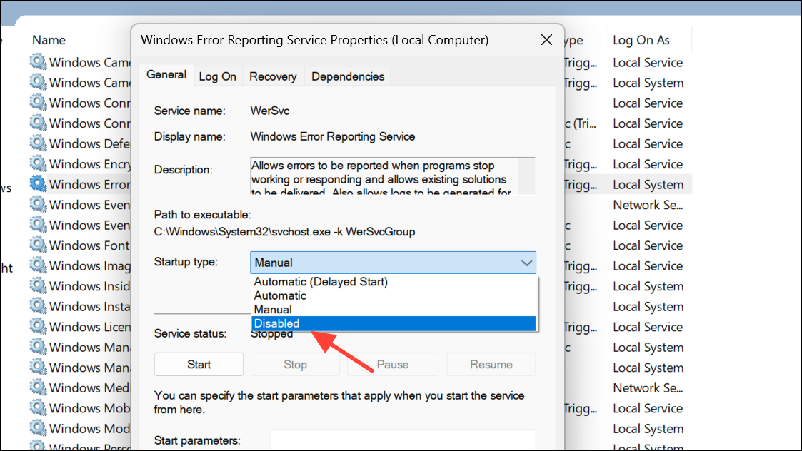Click the Windows Error Reporting service icon
This screenshot has height=451, width=802.
tap(37, 184)
